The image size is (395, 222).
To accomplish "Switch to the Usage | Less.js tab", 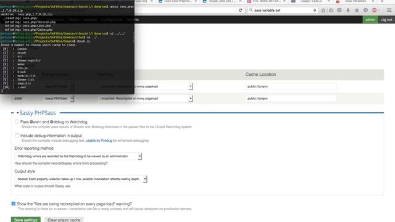I will (x=311, y=1).
